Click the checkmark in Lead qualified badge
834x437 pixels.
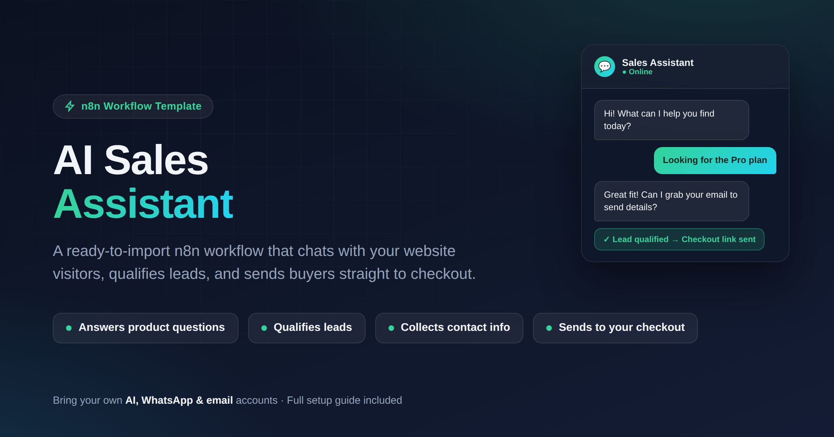pos(606,239)
